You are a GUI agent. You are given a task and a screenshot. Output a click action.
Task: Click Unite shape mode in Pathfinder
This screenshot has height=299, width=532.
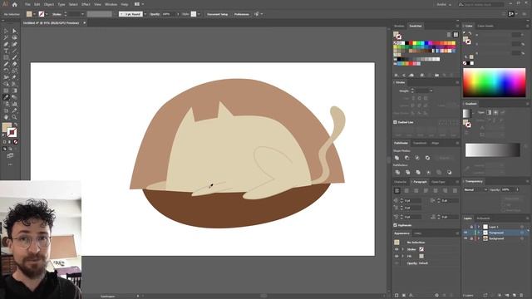[397, 158]
